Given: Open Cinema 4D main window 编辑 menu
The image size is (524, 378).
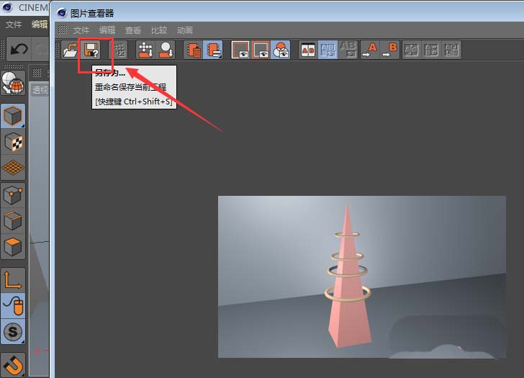Looking at the screenshot, I should tap(40, 24).
